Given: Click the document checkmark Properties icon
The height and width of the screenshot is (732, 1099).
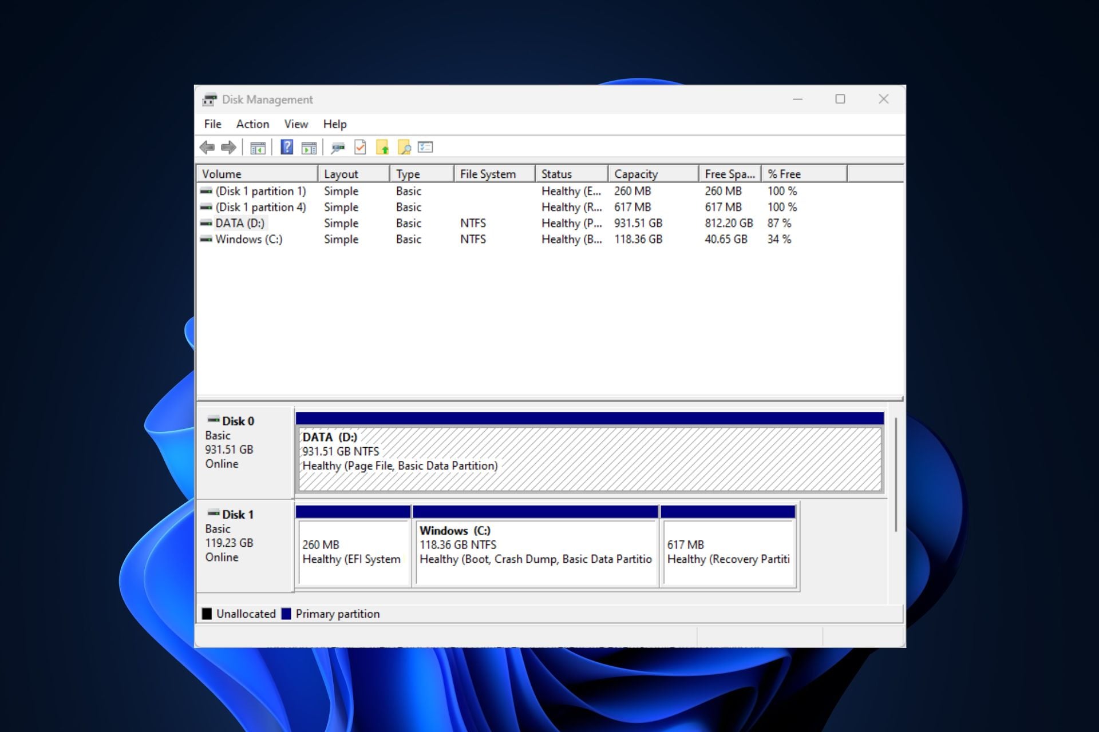Looking at the screenshot, I should pos(360,148).
